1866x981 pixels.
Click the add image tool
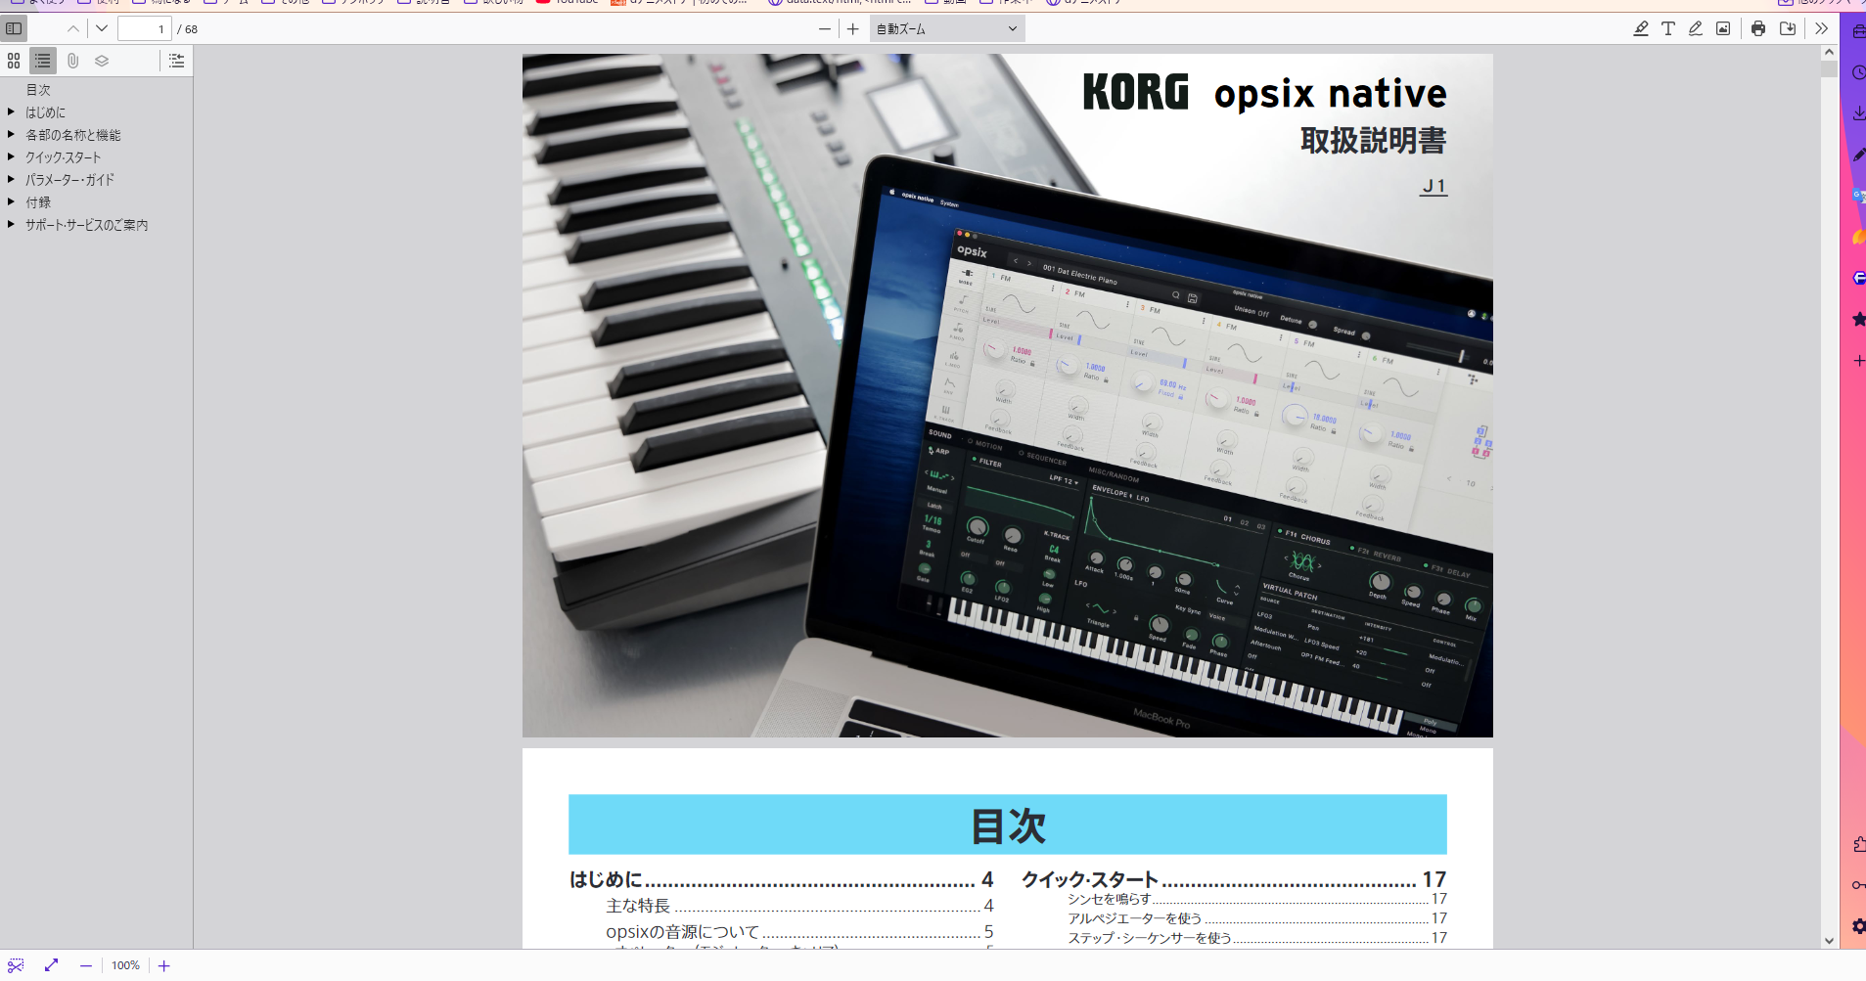click(x=1723, y=28)
